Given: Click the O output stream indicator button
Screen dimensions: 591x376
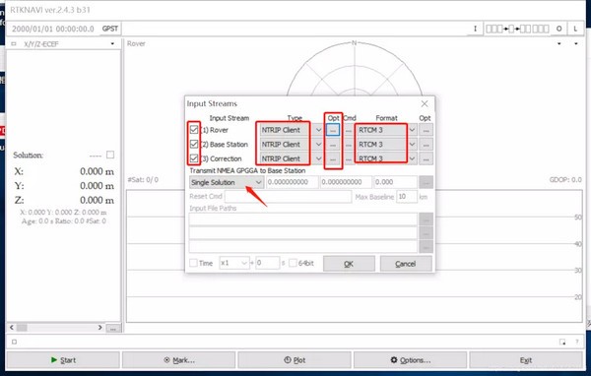Looking at the screenshot, I should tap(558, 29).
